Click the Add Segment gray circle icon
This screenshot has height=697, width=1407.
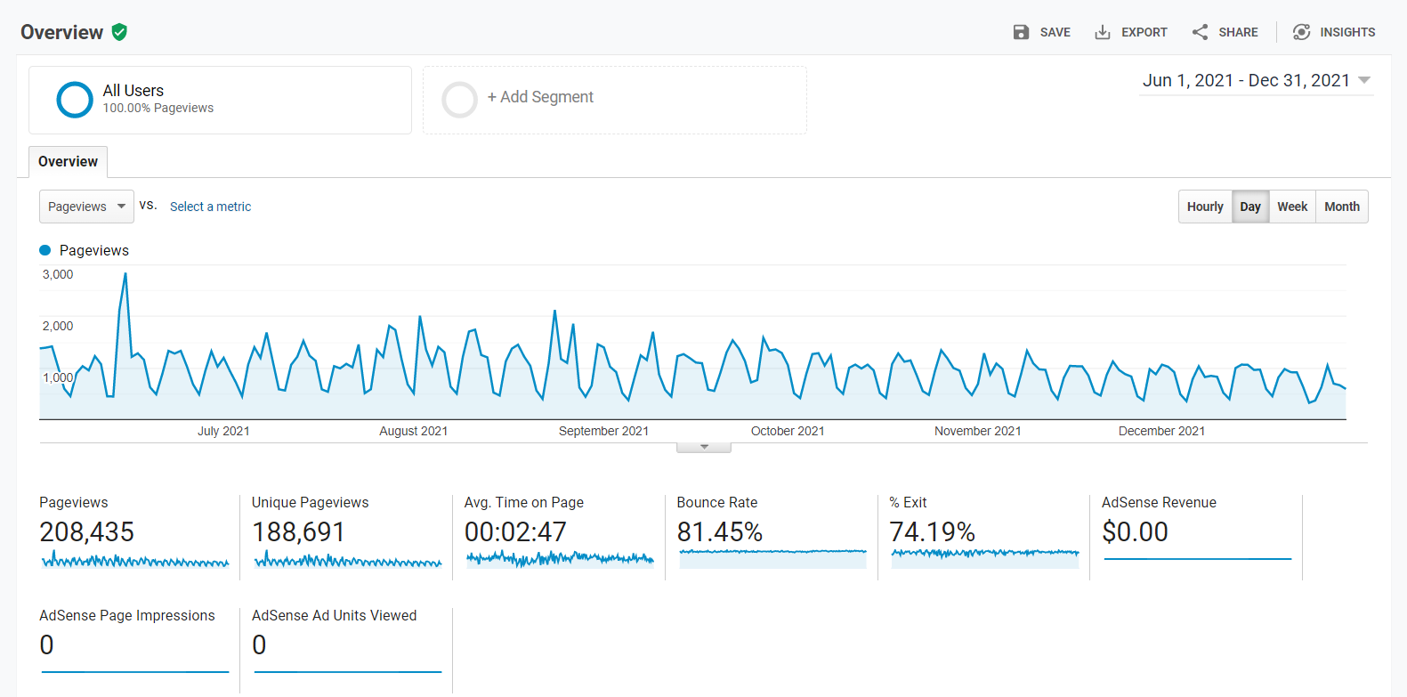(x=460, y=100)
